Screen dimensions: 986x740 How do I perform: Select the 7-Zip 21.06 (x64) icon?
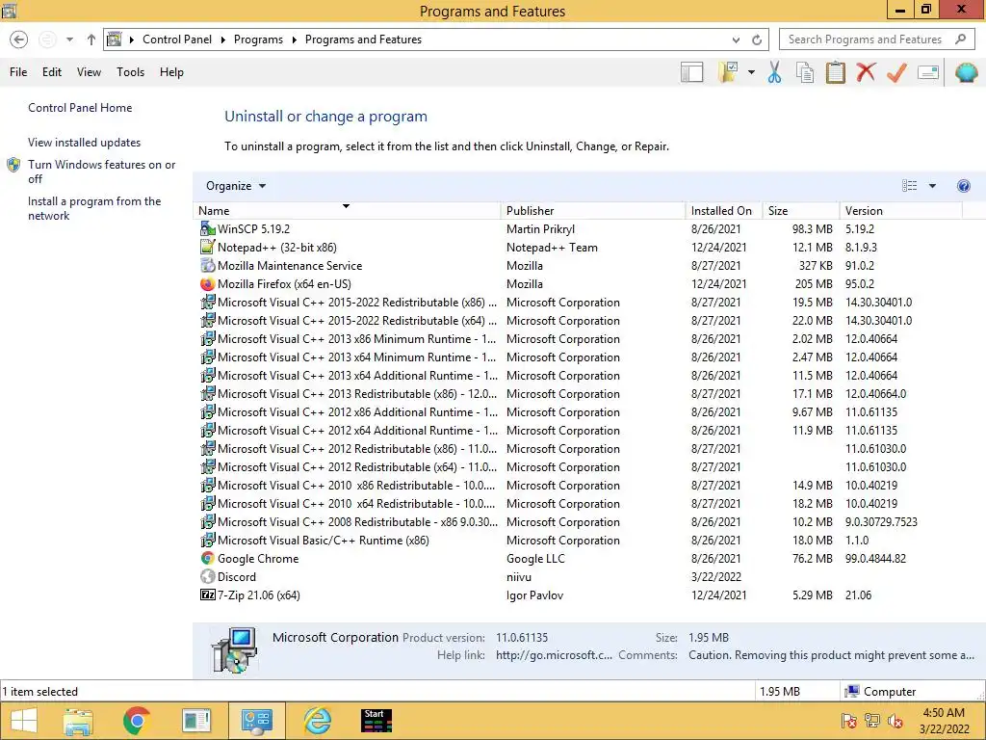coord(208,595)
